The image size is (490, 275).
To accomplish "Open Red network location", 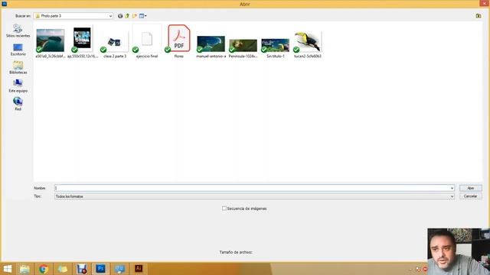I will [18, 104].
